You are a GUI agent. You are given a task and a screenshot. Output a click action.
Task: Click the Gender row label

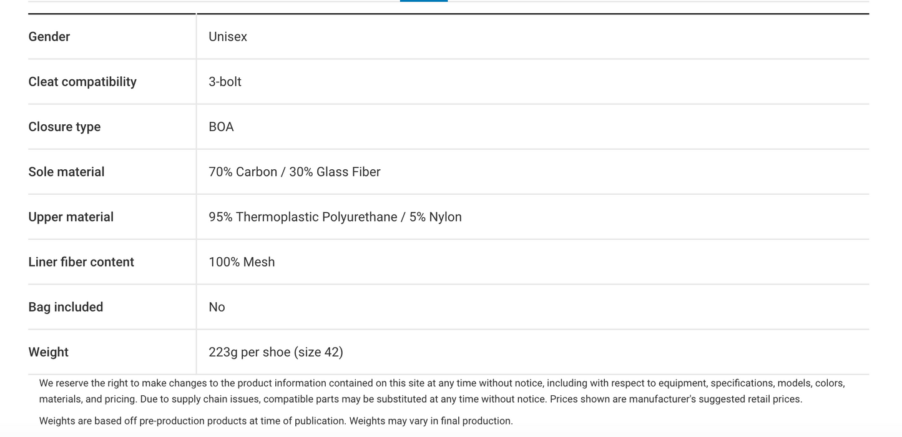pos(49,37)
